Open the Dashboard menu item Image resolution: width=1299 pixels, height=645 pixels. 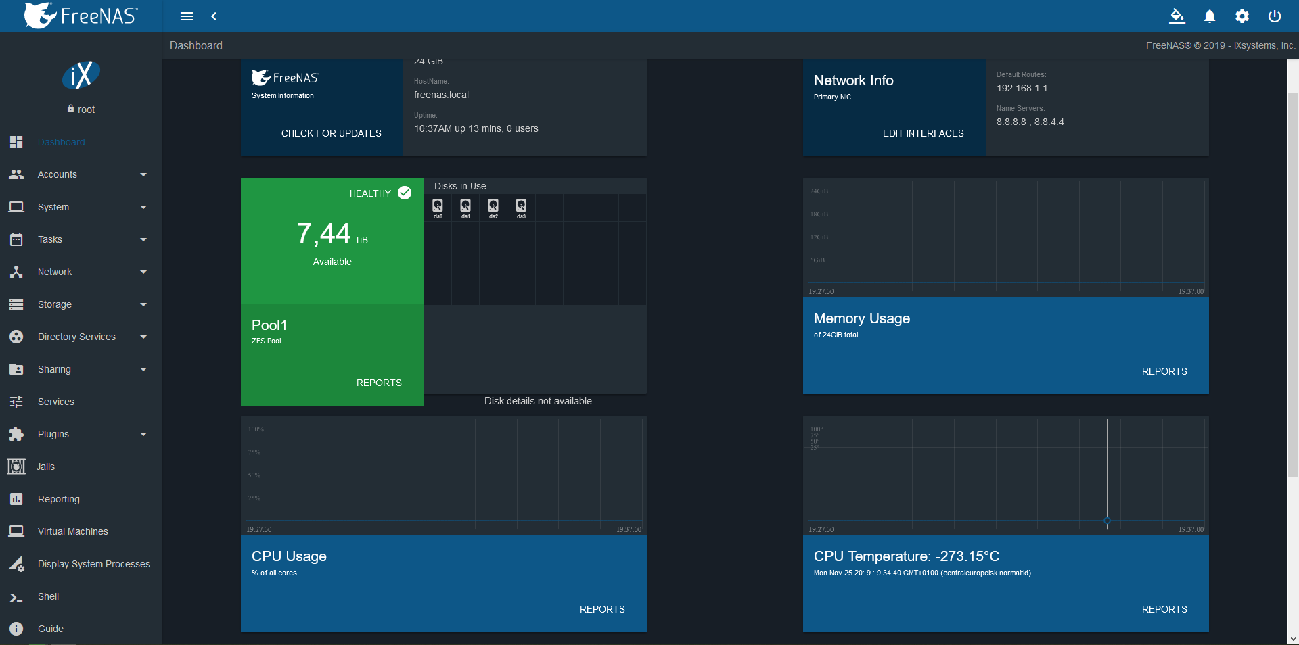pos(81,142)
